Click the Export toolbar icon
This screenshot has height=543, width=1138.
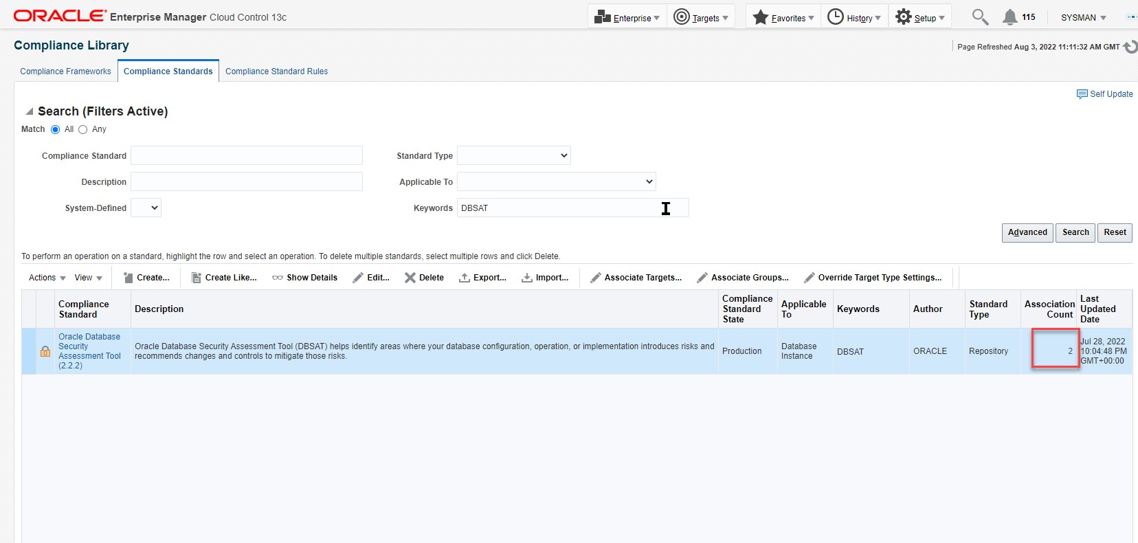coord(465,278)
